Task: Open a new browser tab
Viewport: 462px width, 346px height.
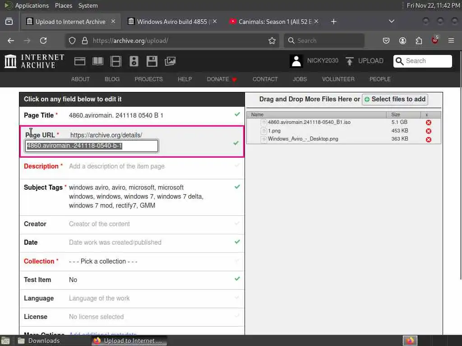Action: pos(333,22)
